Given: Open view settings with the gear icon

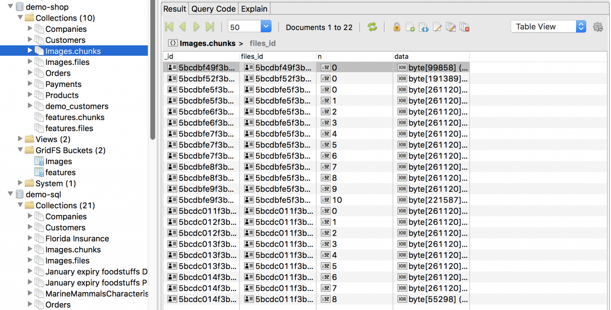Looking at the screenshot, I should (x=598, y=27).
